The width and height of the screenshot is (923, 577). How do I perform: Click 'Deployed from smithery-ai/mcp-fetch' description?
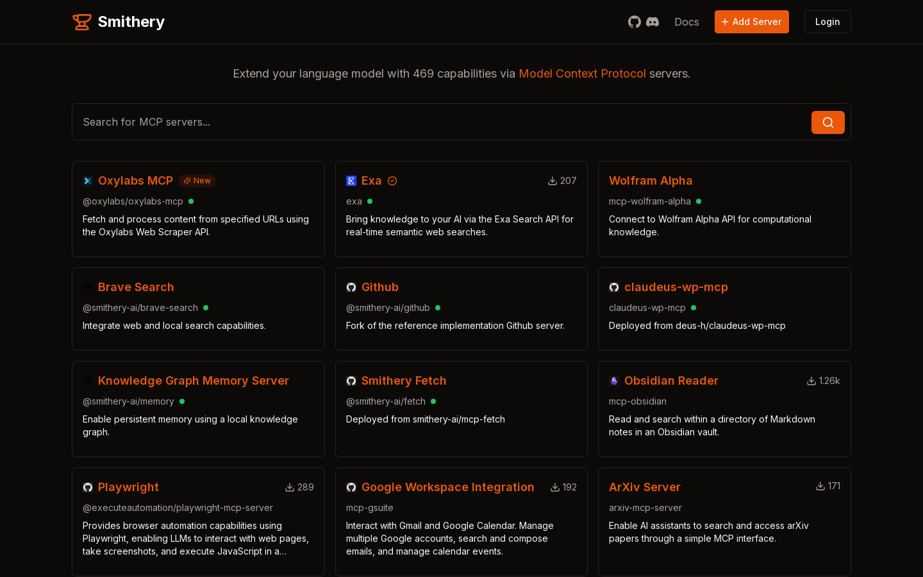tap(426, 419)
